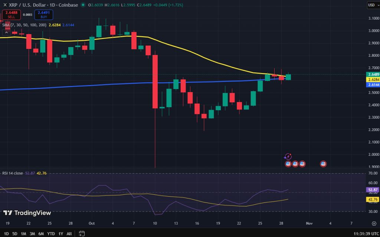Screen dimensions: 380x237
Task: Click the purple sparkle event icon
Action: (288, 156)
